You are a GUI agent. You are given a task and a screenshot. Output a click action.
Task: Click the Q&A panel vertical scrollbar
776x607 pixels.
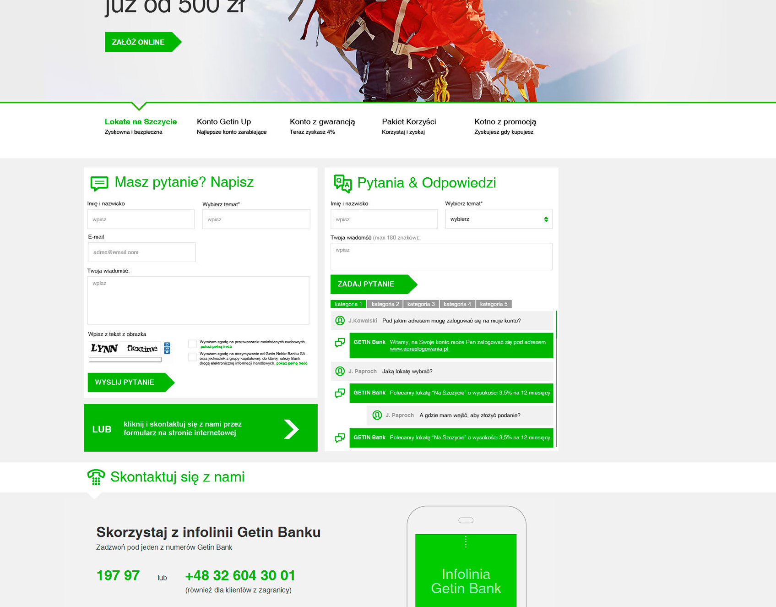(x=556, y=379)
